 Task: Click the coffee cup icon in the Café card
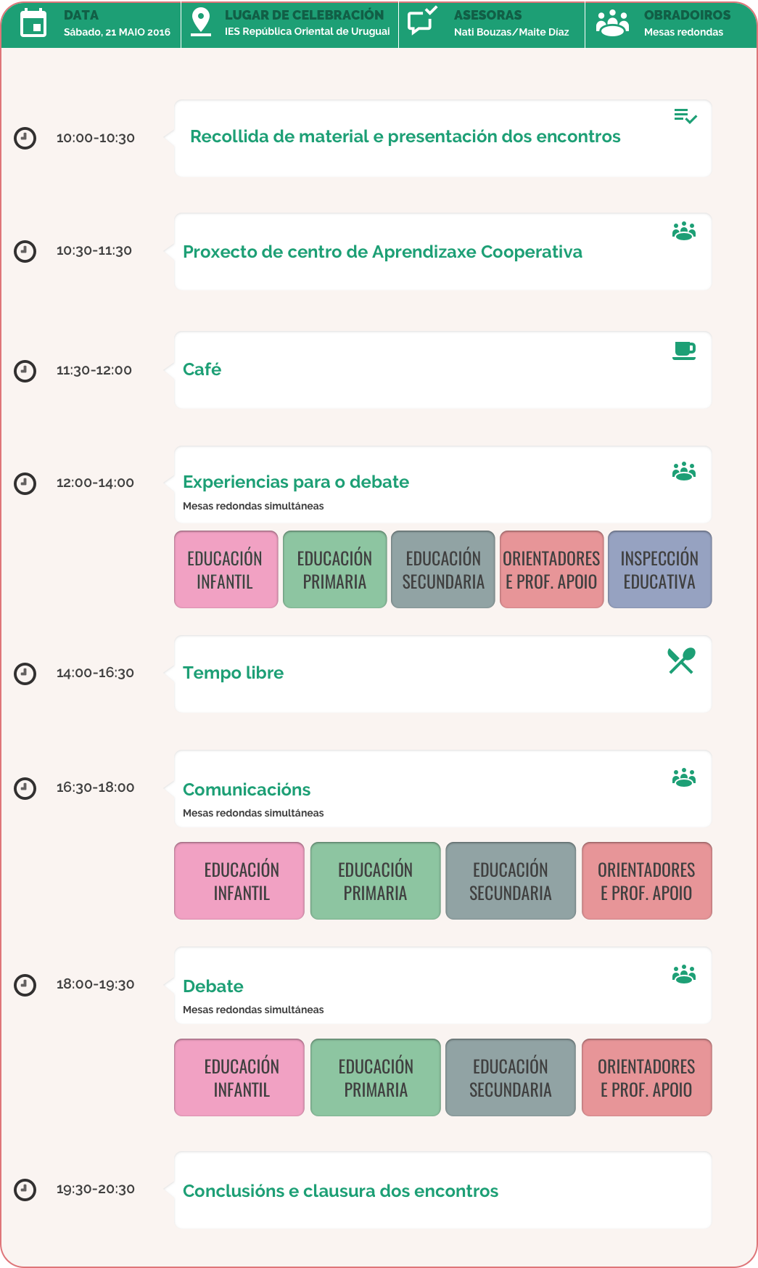coord(684,351)
